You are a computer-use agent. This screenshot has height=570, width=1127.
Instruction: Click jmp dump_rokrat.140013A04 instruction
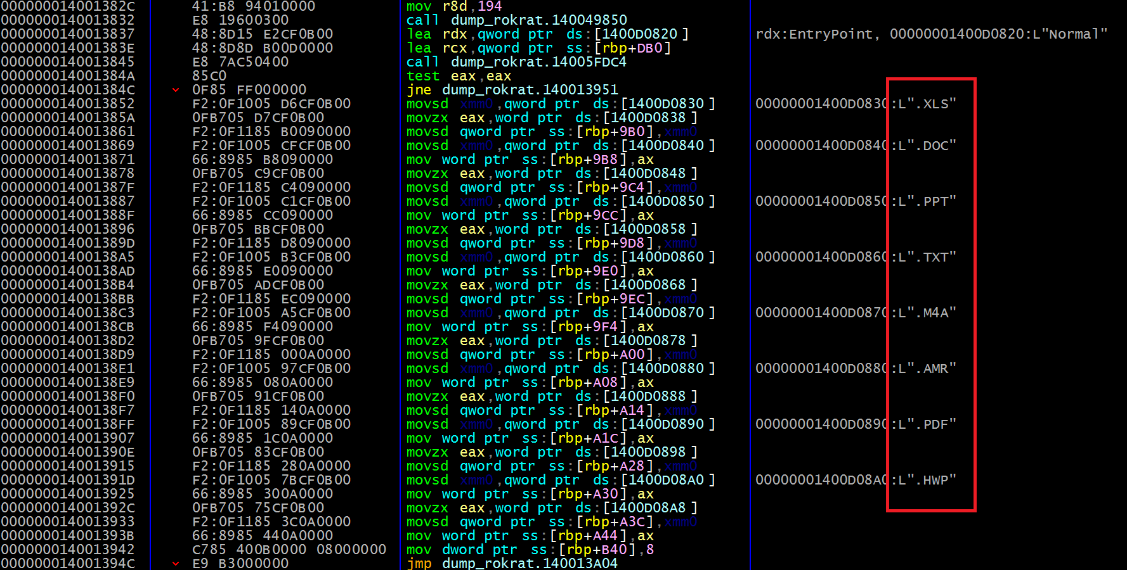[x=512, y=563]
